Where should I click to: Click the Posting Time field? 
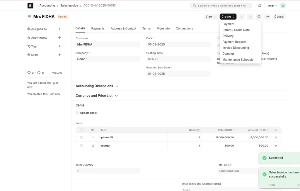(x=178, y=59)
